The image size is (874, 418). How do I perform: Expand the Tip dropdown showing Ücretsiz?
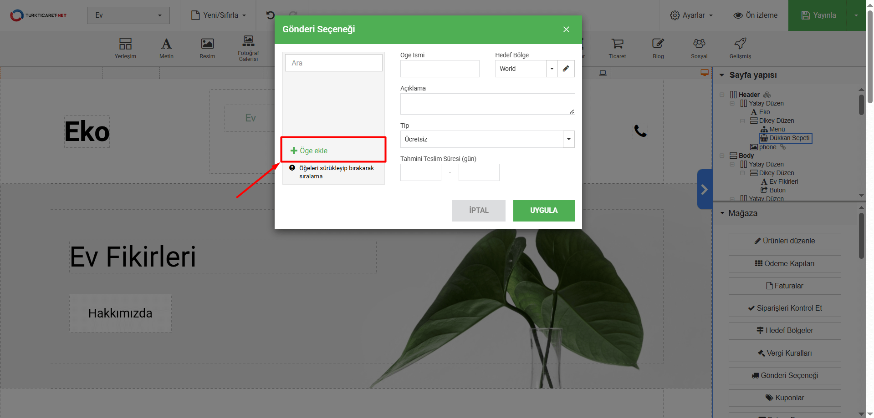(x=568, y=139)
